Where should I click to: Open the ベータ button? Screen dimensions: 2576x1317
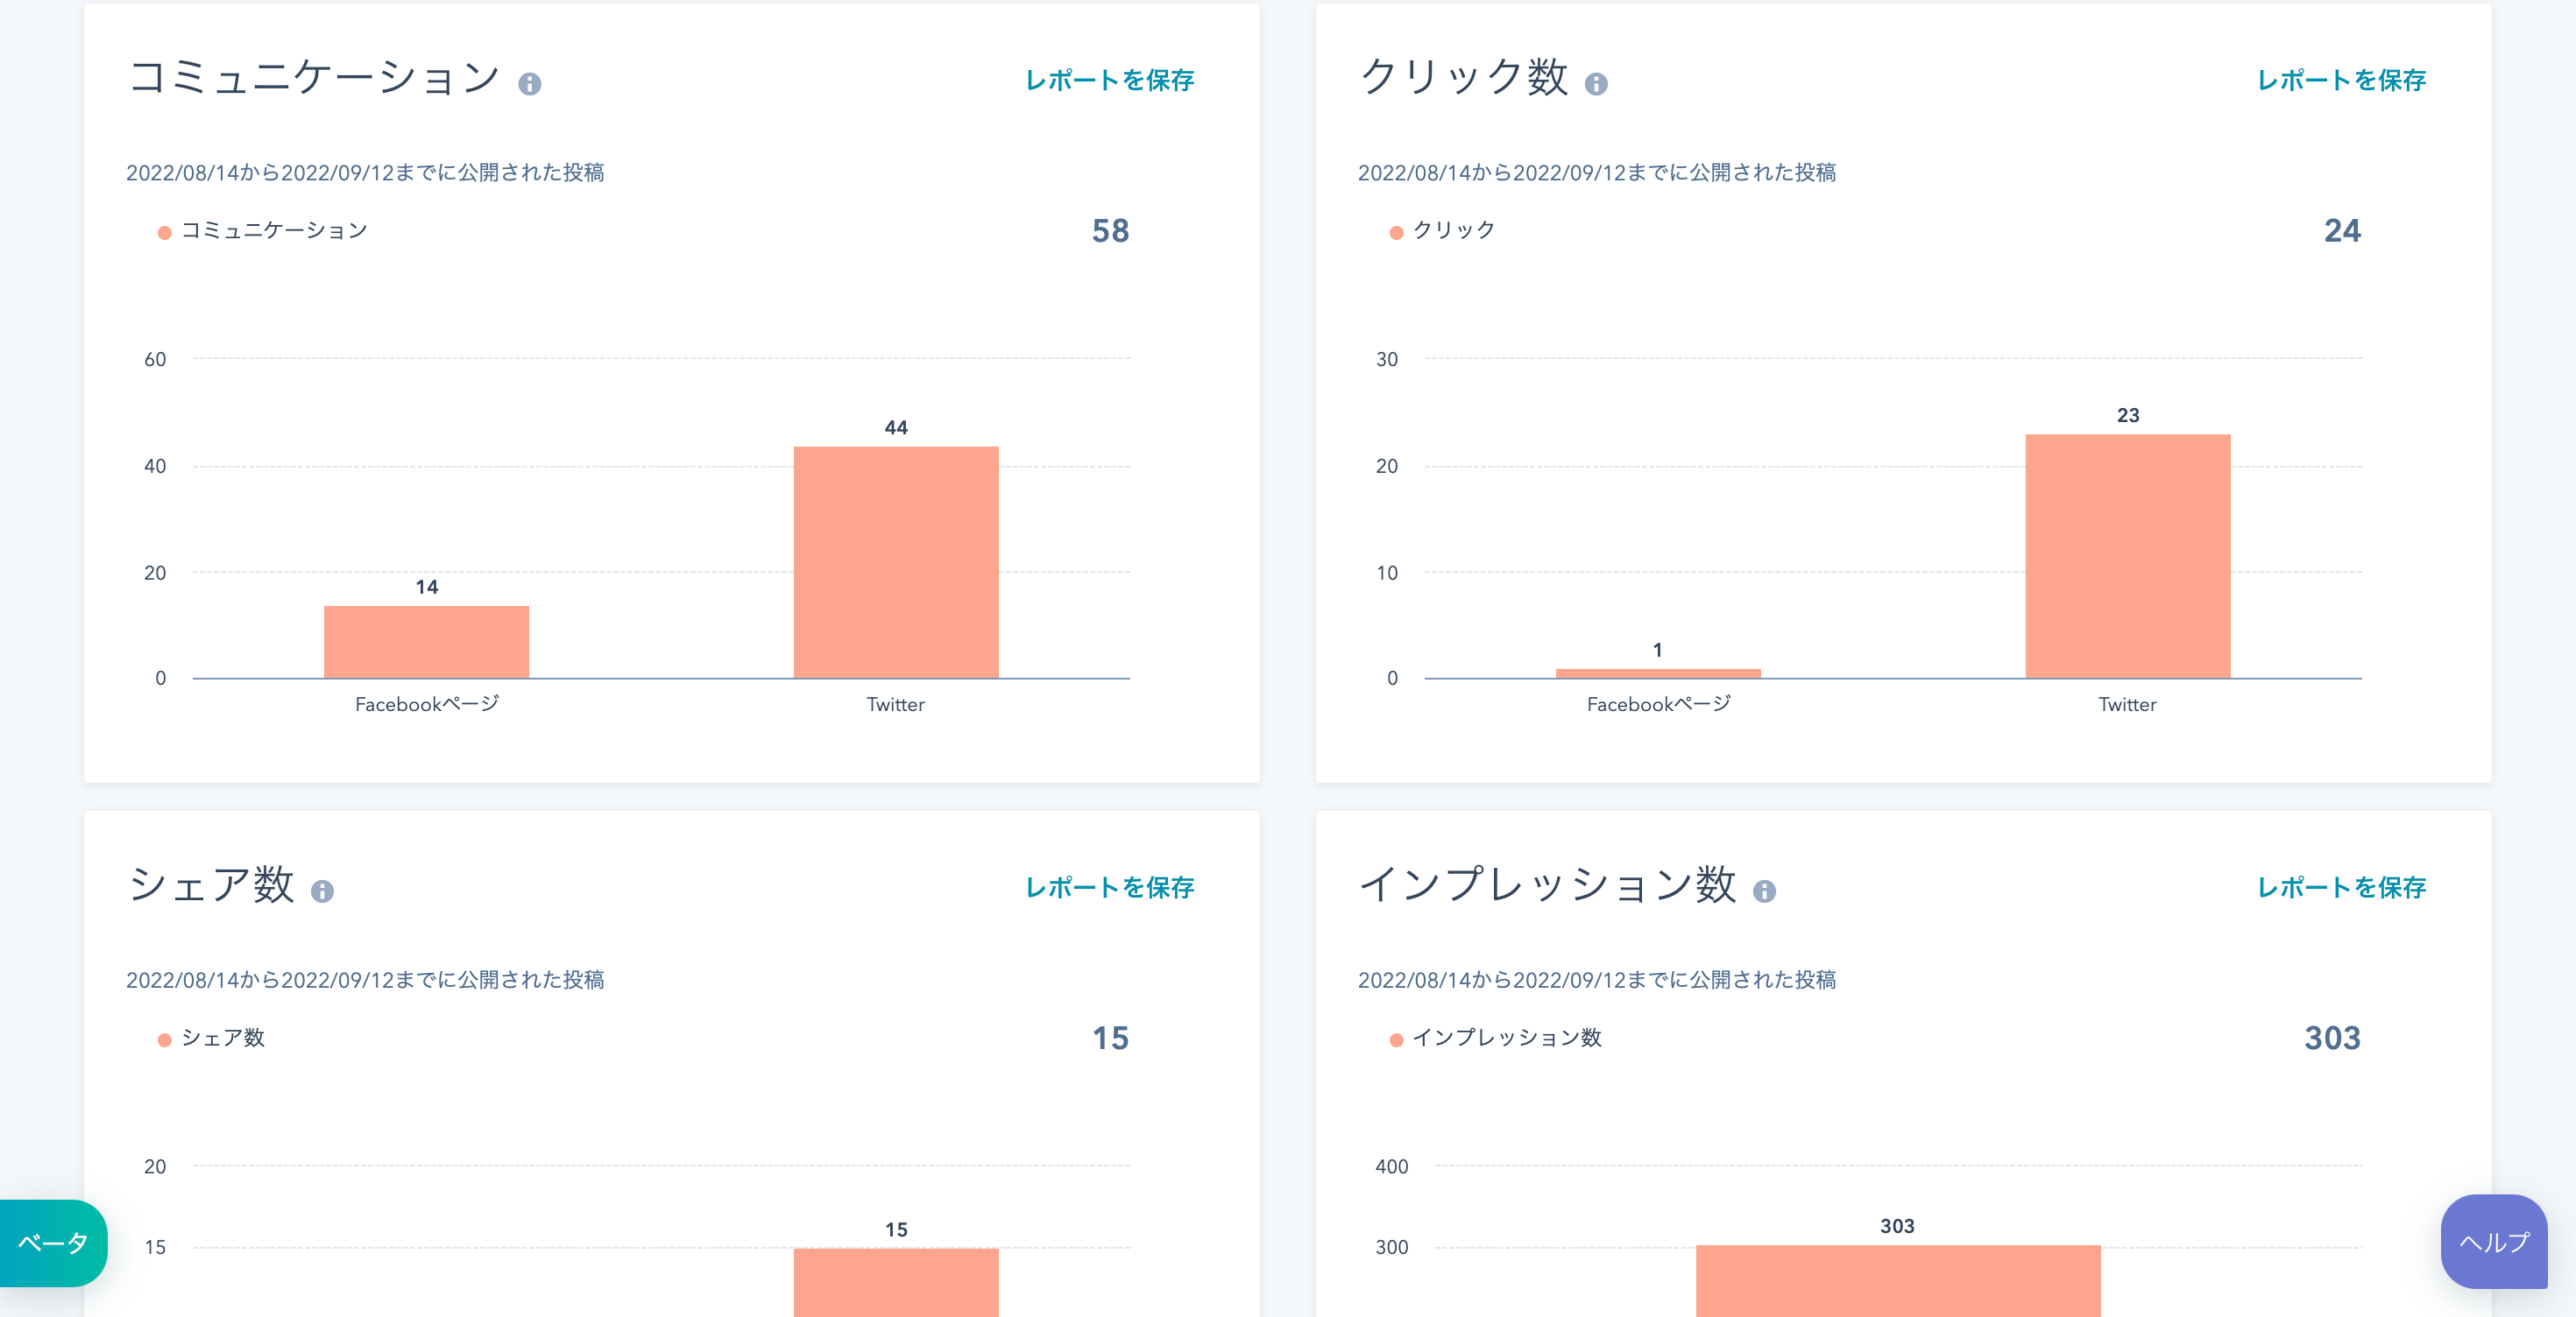(x=53, y=1243)
